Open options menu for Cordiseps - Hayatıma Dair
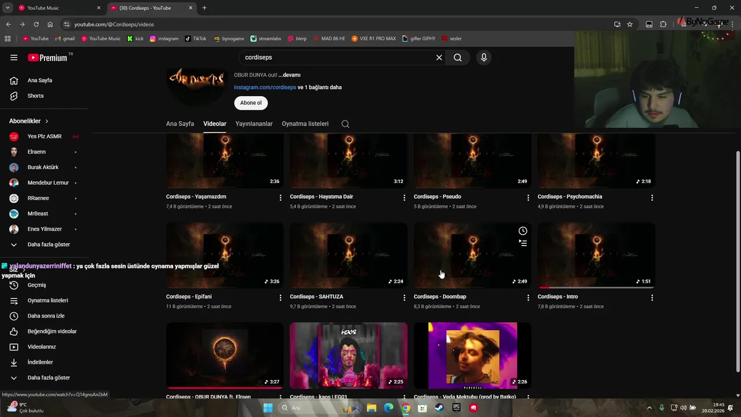This screenshot has height=417, width=741. pos(404,197)
